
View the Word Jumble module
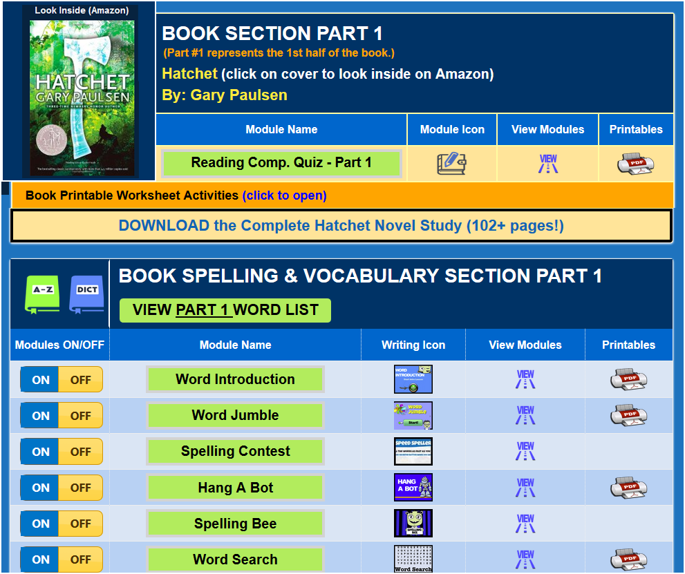click(x=525, y=415)
